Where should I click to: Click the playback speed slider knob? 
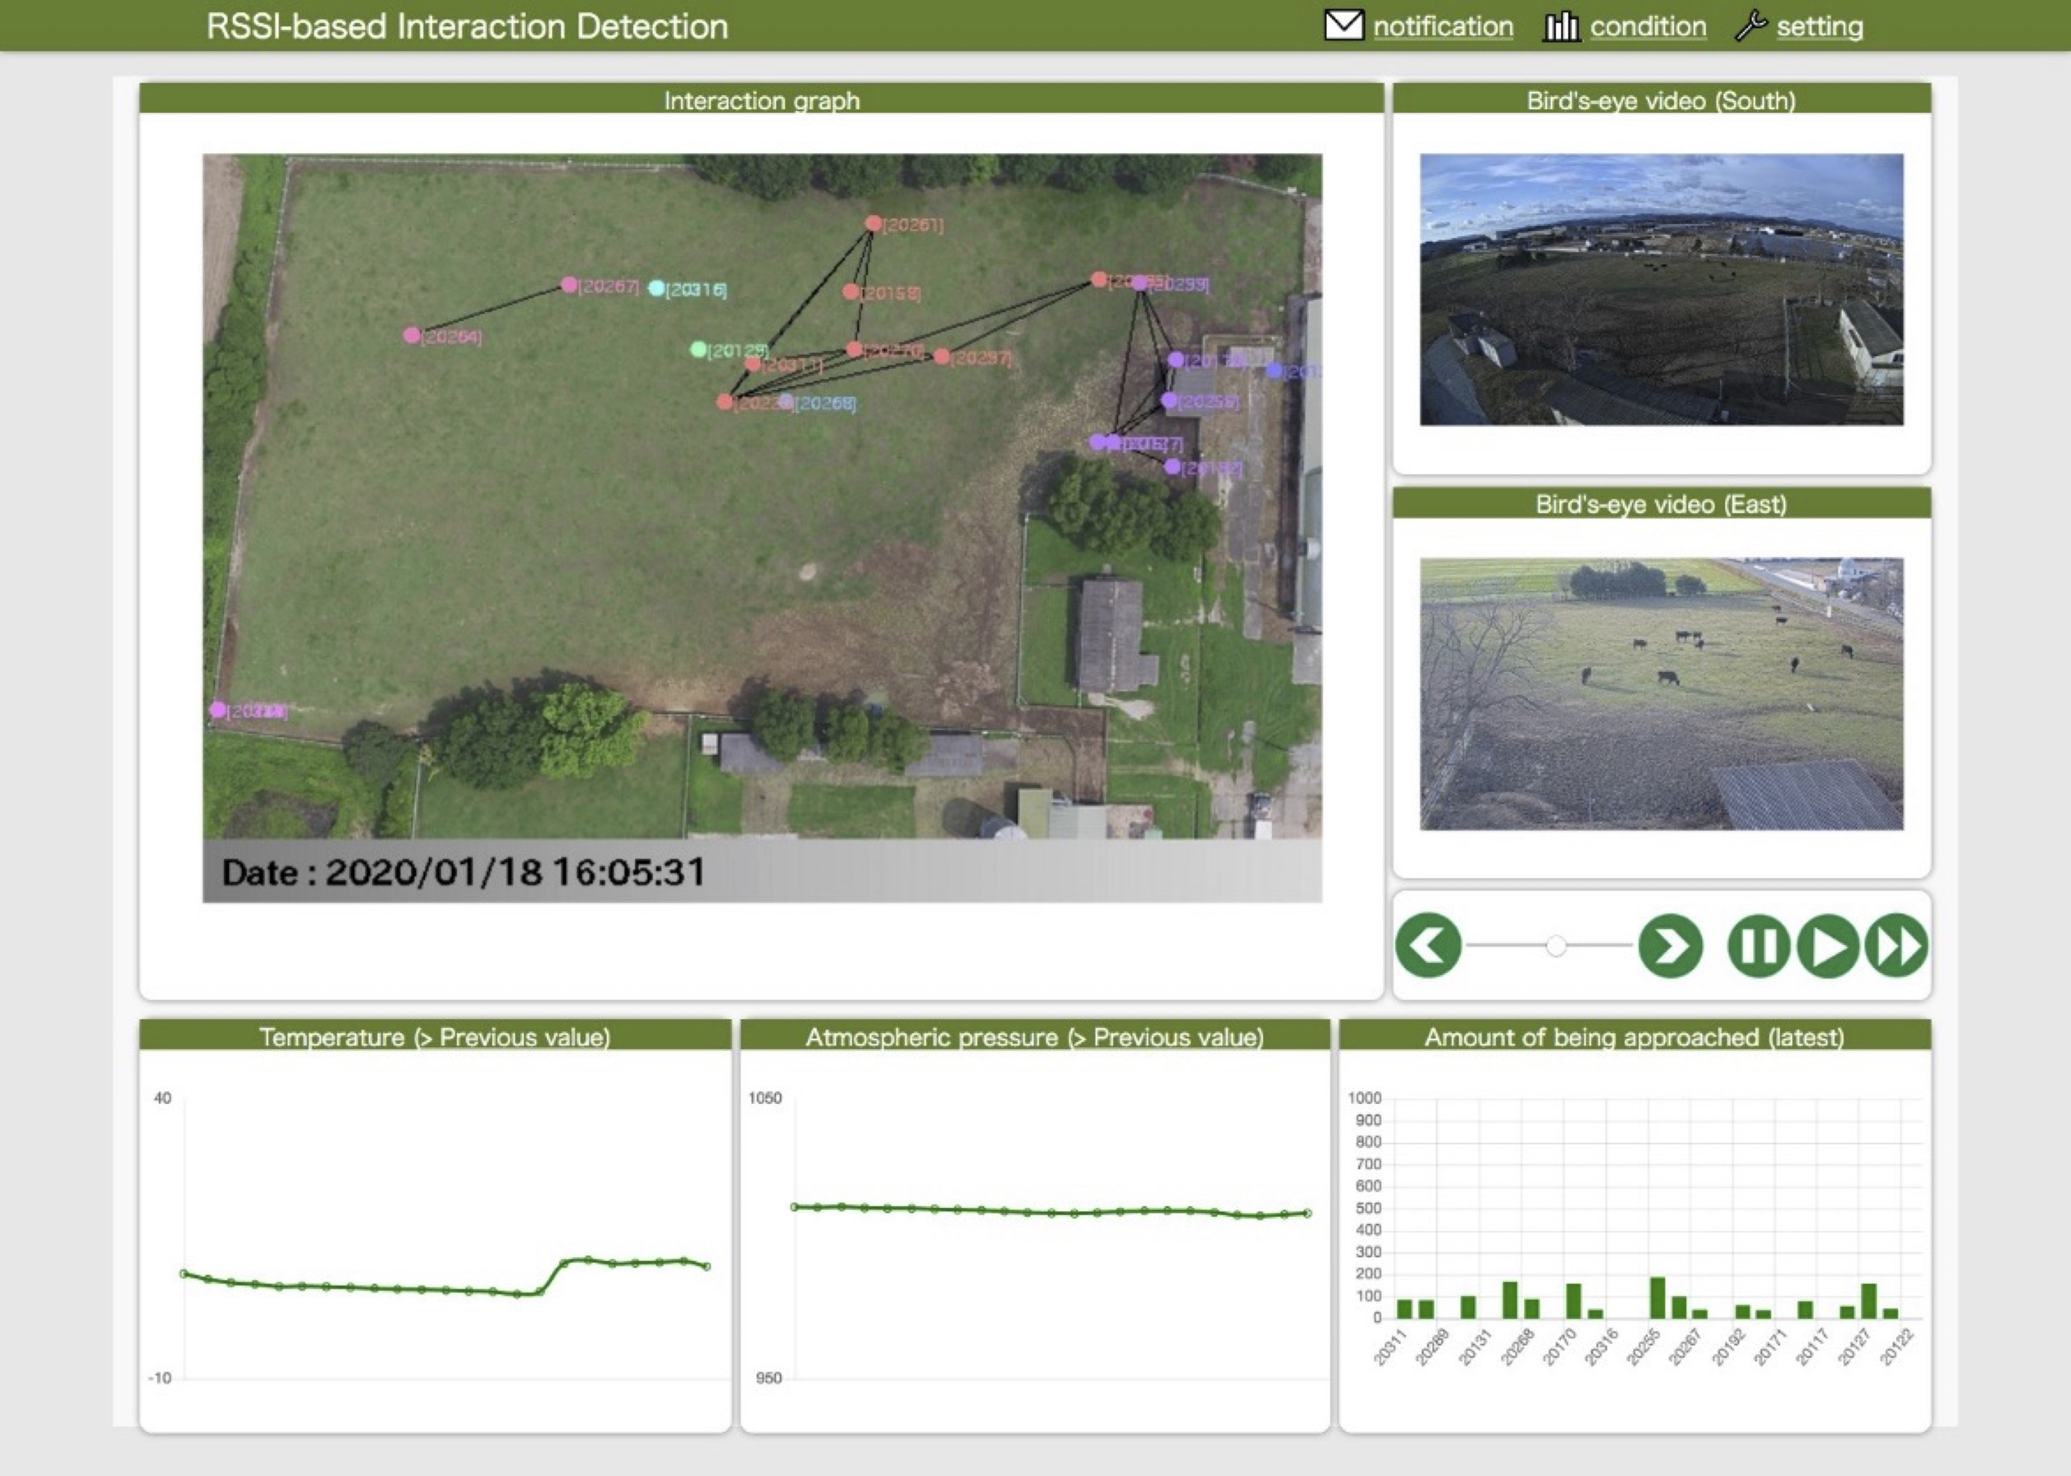(1556, 946)
